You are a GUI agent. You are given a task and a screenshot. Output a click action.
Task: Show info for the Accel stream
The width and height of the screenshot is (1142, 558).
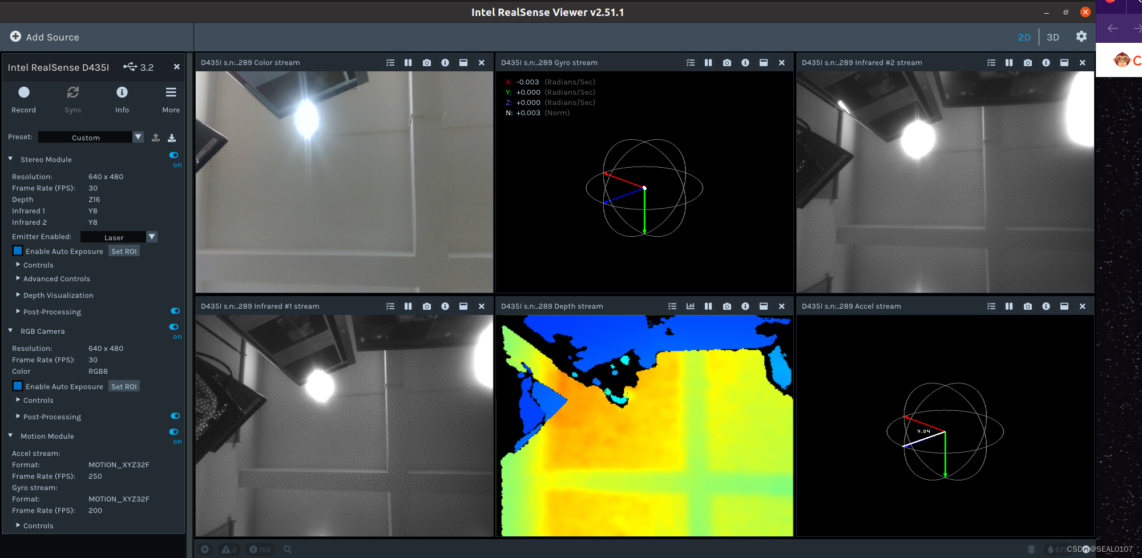pos(1046,306)
